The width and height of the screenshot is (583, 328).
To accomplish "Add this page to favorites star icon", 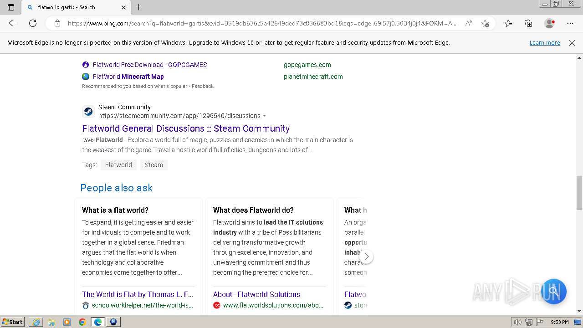I will click(485, 23).
